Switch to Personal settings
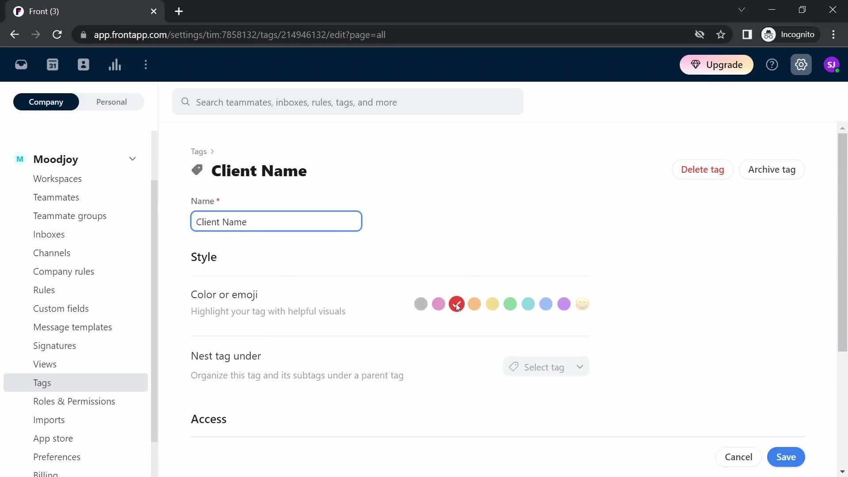The width and height of the screenshot is (848, 477). [x=111, y=102]
